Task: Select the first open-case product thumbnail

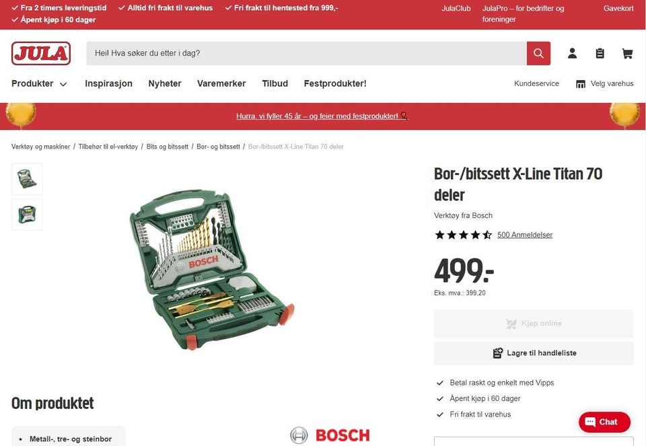Action: 27,179
